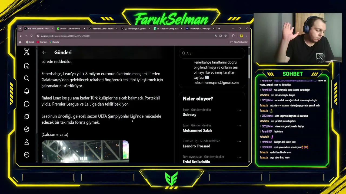Screen dimensions: 346x194
Task: Click chat message 'evet leao olmıcak gibi duruyor'
Action: (282, 95)
